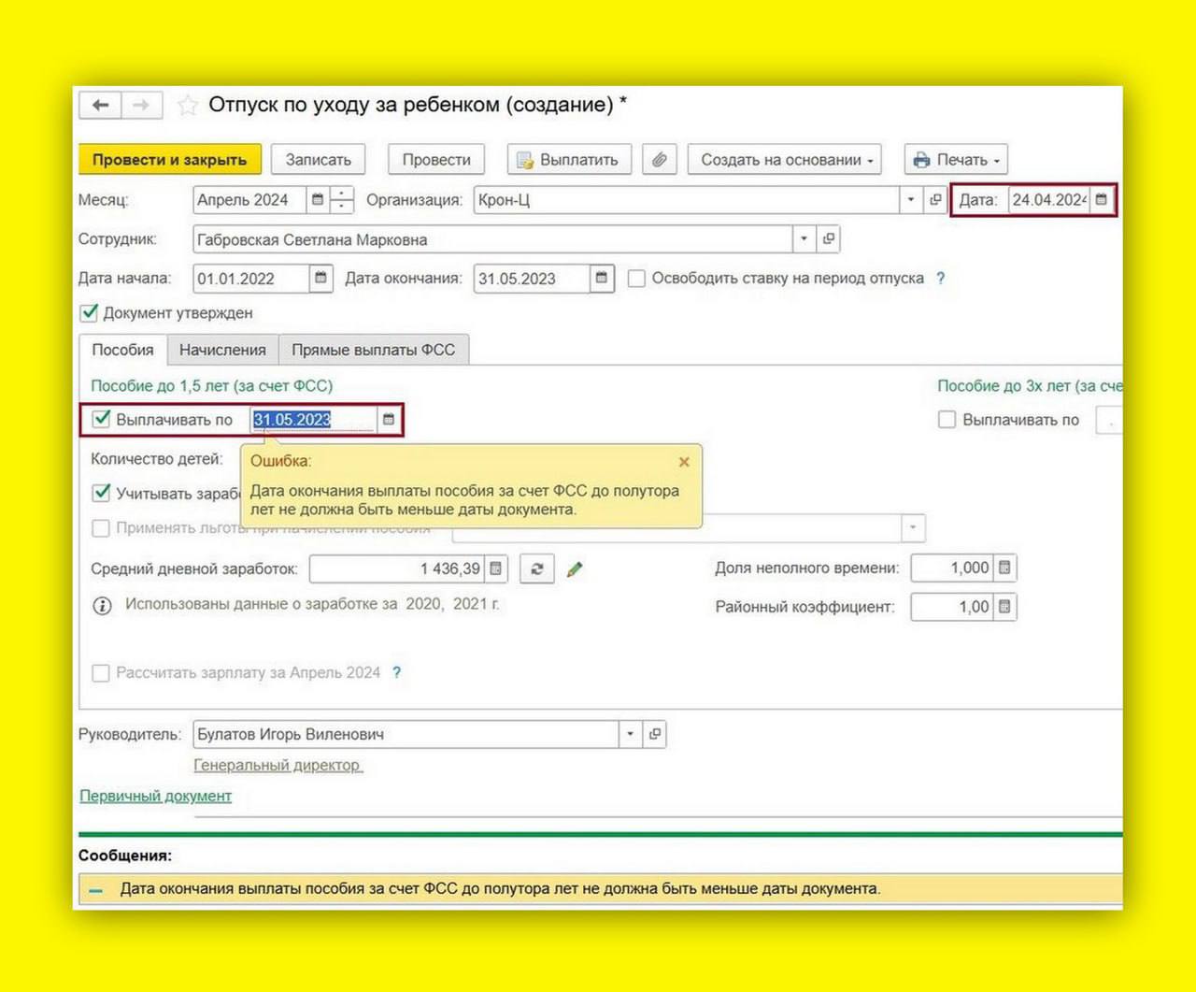The width and height of the screenshot is (1196, 992).
Task: Open help mark near Рассчитать зарплату
Action: (396, 672)
